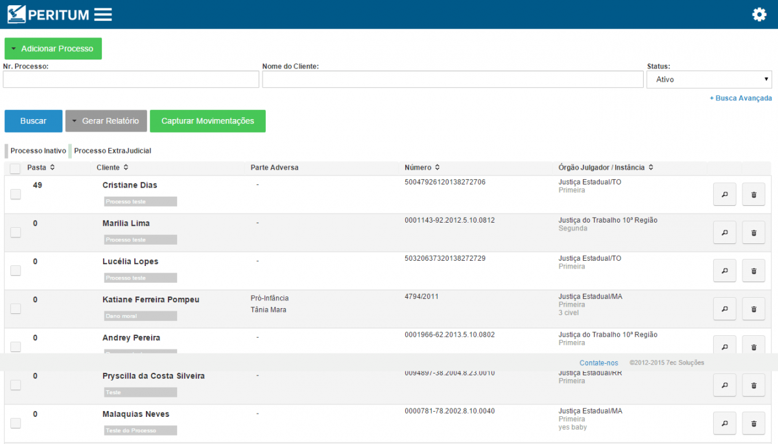
Task: Toggle the select-all checkbox in table header
Action: (16, 168)
